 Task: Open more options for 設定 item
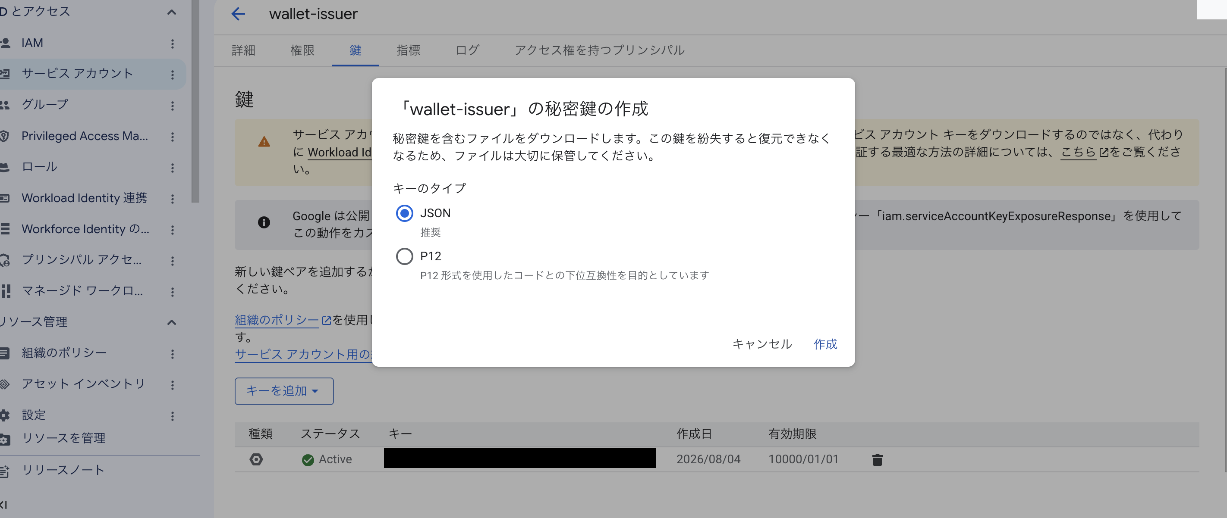coord(173,416)
